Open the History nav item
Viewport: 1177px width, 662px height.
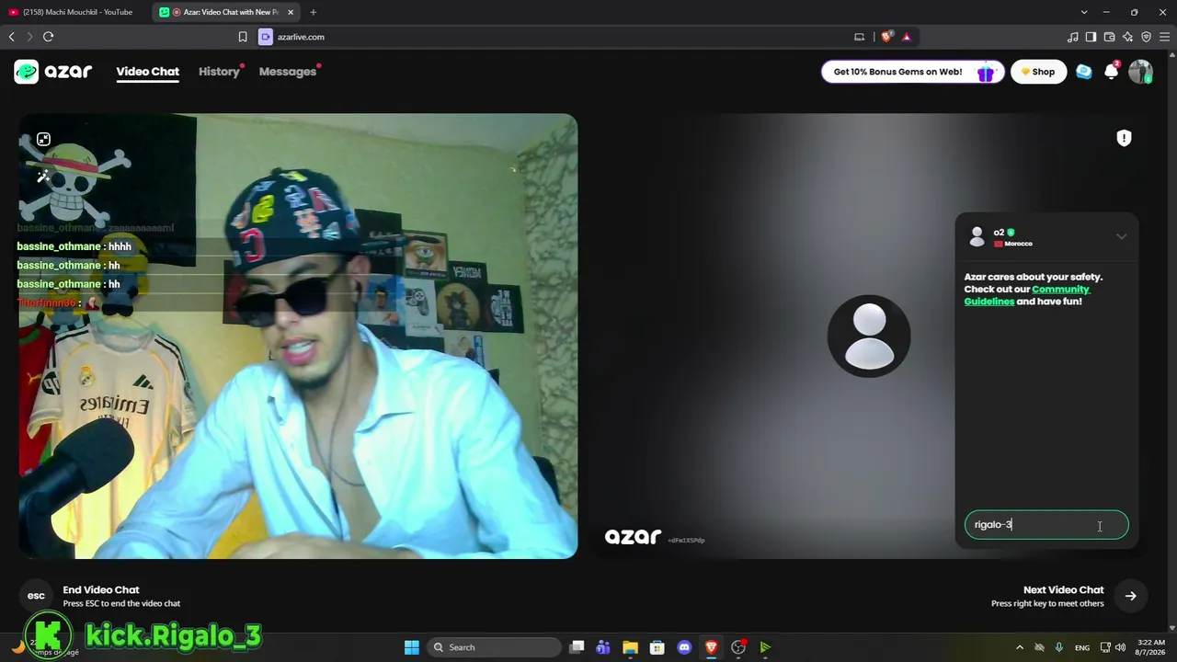point(219,72)
